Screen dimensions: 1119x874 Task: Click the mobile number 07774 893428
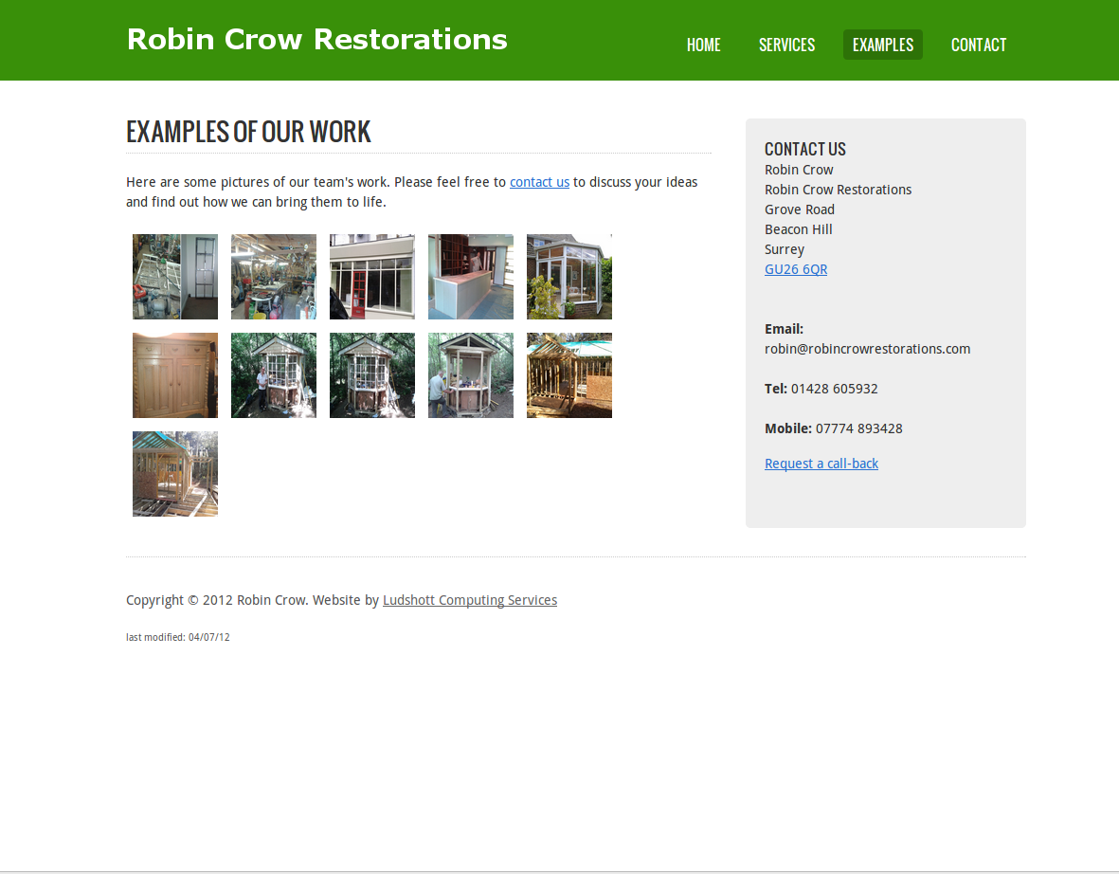(859, 429)
